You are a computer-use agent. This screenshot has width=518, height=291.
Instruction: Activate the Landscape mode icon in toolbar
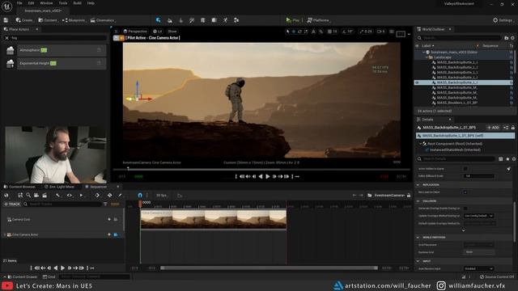pyautogui.click(x=170, y=20)
